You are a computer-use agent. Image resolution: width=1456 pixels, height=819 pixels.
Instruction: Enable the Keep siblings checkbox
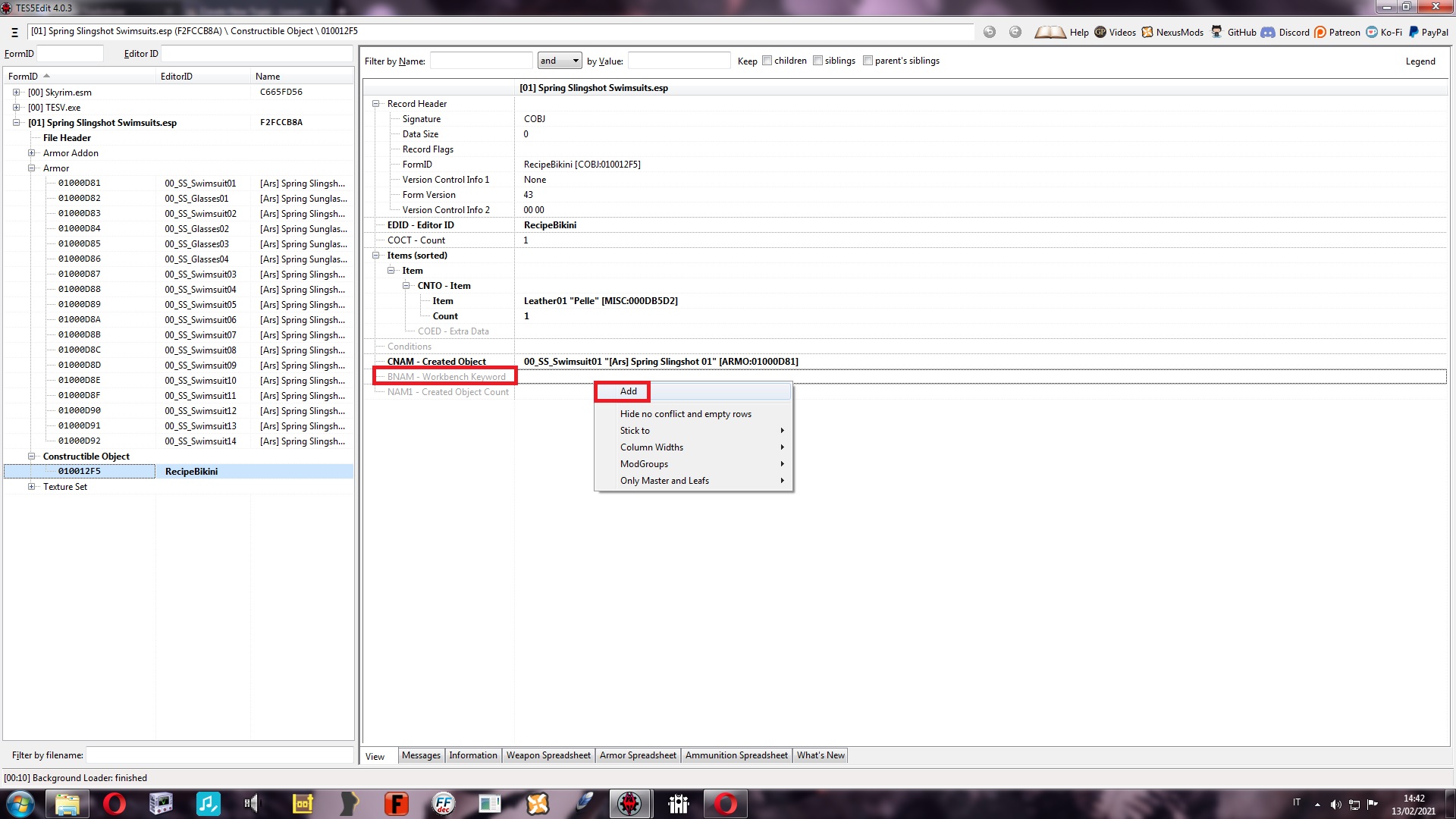pyautogui.click(x=817, y=61)
